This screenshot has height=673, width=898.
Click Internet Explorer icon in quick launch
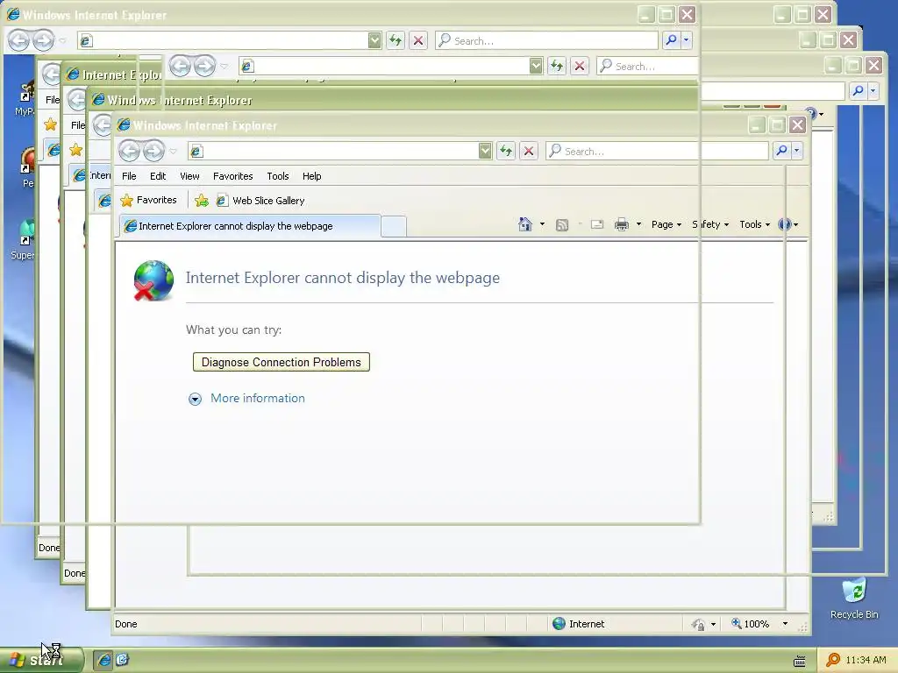104,660
